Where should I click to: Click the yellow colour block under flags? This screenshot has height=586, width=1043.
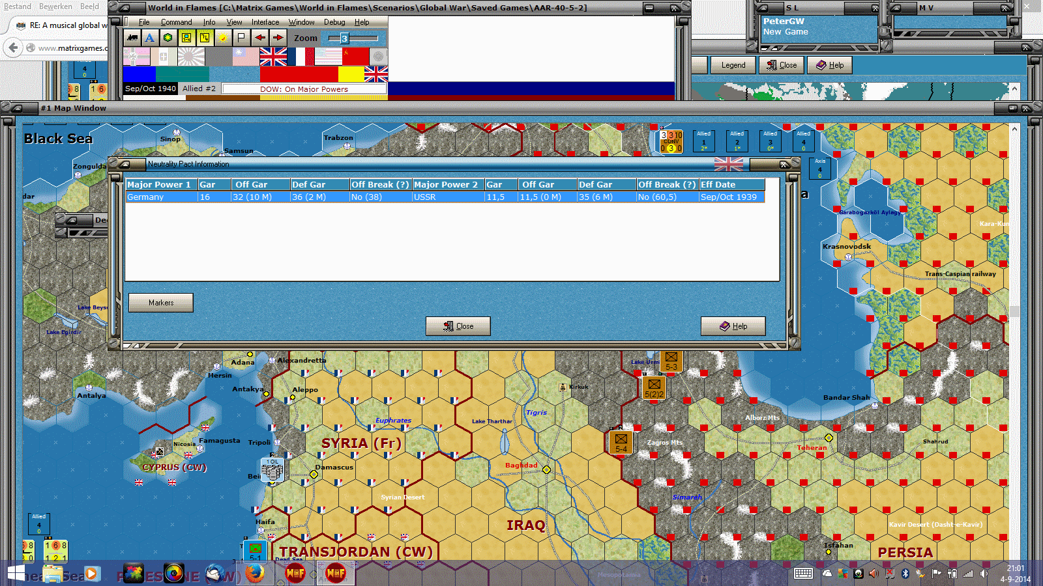tap(351, 74)
